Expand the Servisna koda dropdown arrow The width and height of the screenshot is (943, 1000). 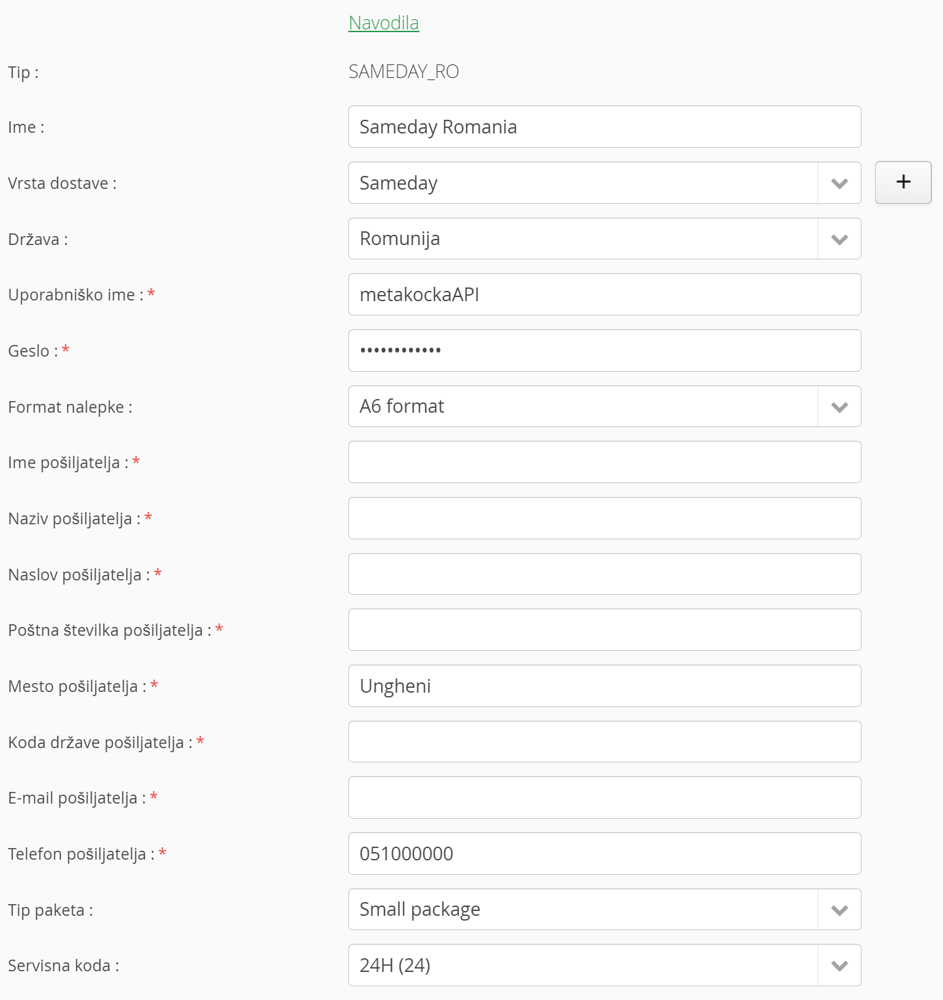coord(840,965)
